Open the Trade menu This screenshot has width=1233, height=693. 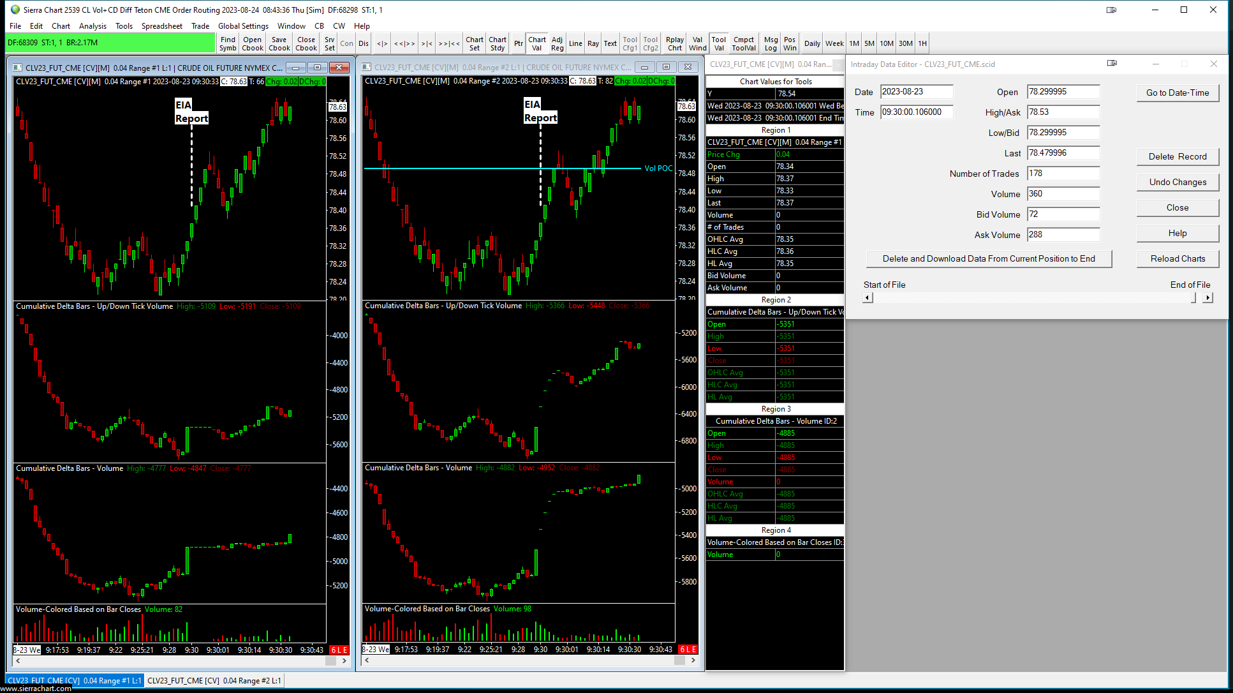point(200,26)
